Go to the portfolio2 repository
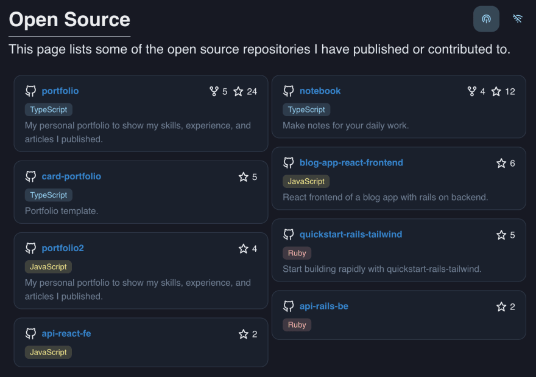 click(63, 248)
